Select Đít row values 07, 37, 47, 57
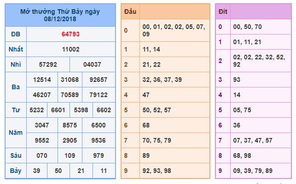Viewport: 296px width, 184px height. 253,140
